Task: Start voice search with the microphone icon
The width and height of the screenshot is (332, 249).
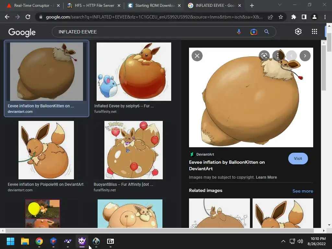Action: (239, 32)
